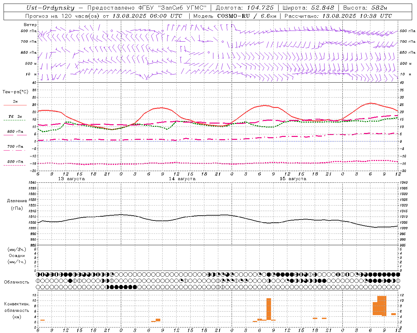Click the station name Ust-Ordynsky in the title

(x=50, y=8)
